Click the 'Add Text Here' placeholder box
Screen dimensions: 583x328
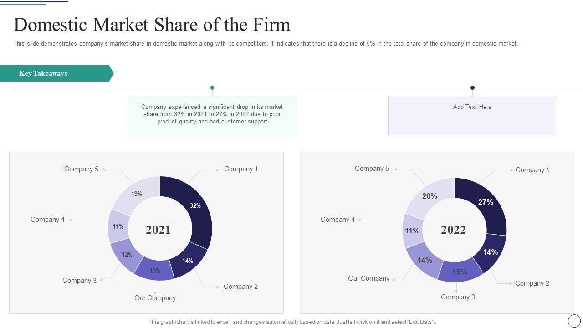tap(472, 115)
